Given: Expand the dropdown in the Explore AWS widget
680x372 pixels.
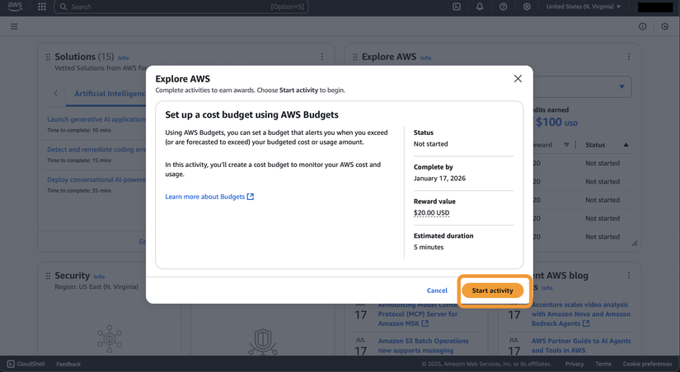Looking at the screenshot, I should [x=621, y=86].
